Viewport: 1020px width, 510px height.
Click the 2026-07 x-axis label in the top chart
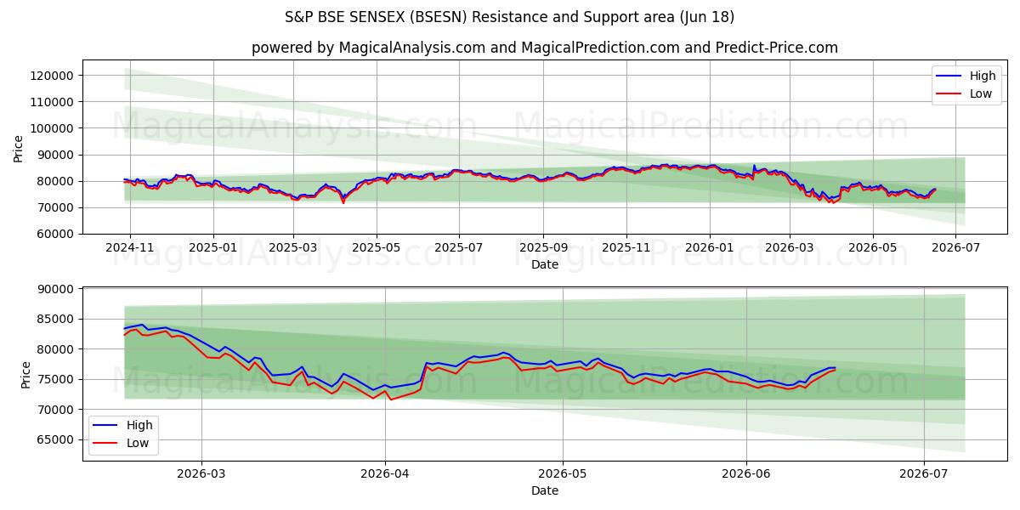[x=955, y=249]
